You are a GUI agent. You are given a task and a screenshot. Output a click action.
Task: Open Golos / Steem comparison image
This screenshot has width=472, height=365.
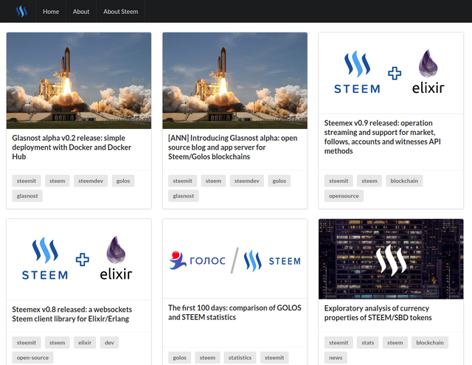pos(235,259)
